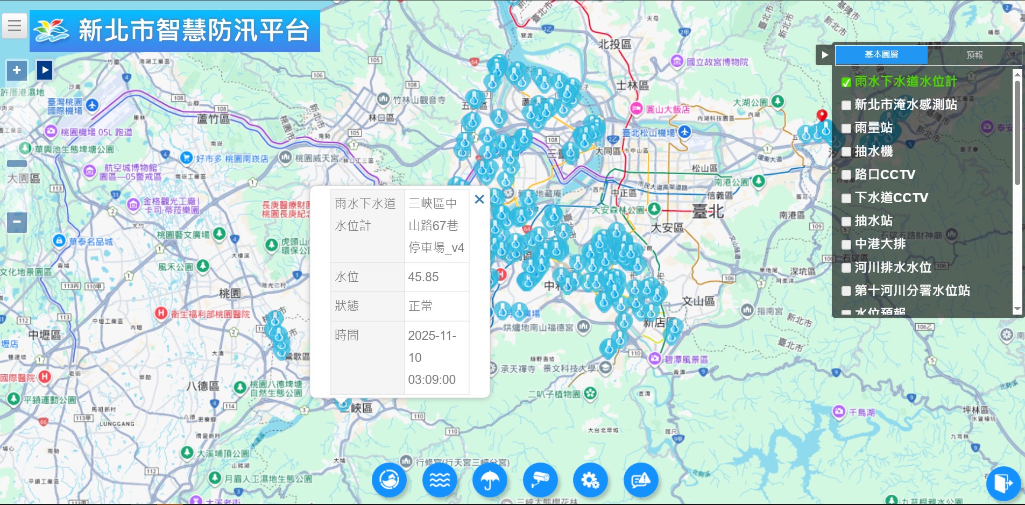Open the CCTV camera monitoring icon
The height and width of the screenshot is (505, 1025).
click(541, 480)
